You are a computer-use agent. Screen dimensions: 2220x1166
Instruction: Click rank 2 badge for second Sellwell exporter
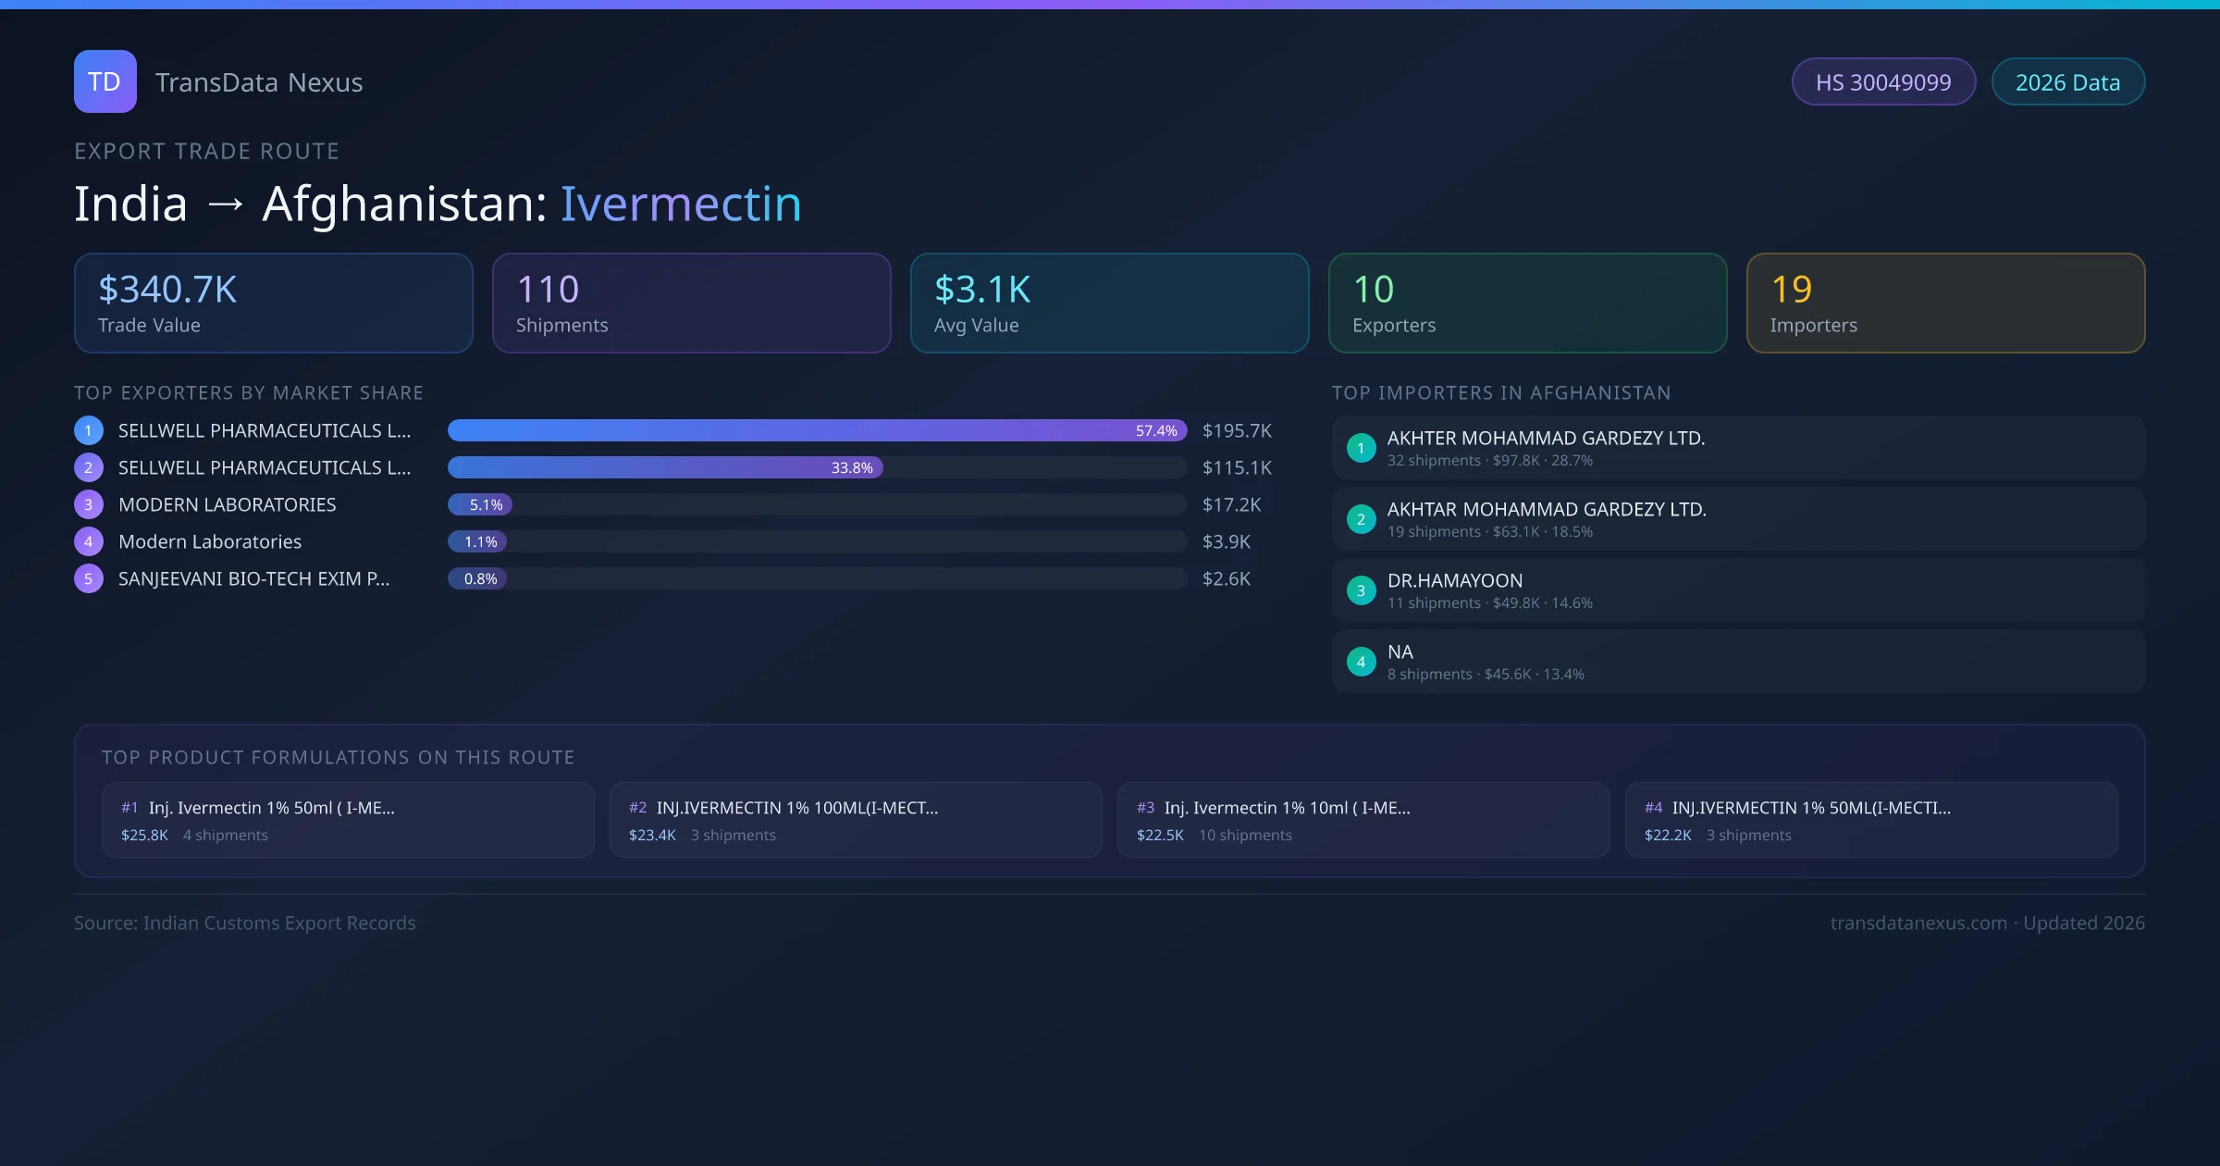[89, 467]
